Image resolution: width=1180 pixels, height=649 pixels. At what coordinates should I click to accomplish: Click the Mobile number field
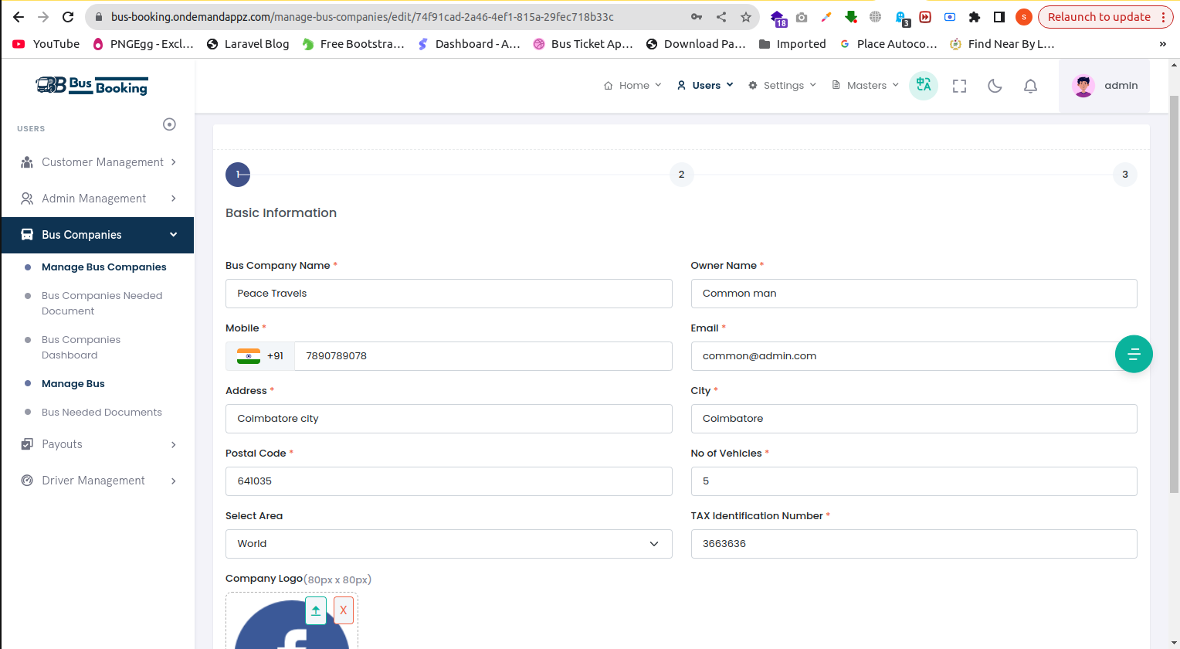(483, 356)
